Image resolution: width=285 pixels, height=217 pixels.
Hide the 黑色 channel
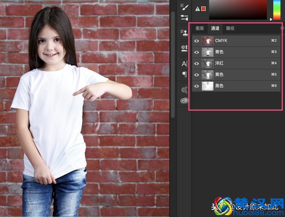point(197,86)
